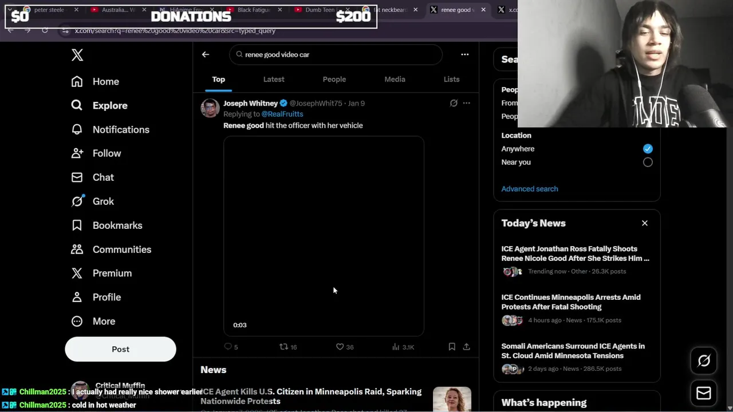This screenshot has height=412, width=733.
Task: Open the search options three-dot menu
Action: click(465, 54)
